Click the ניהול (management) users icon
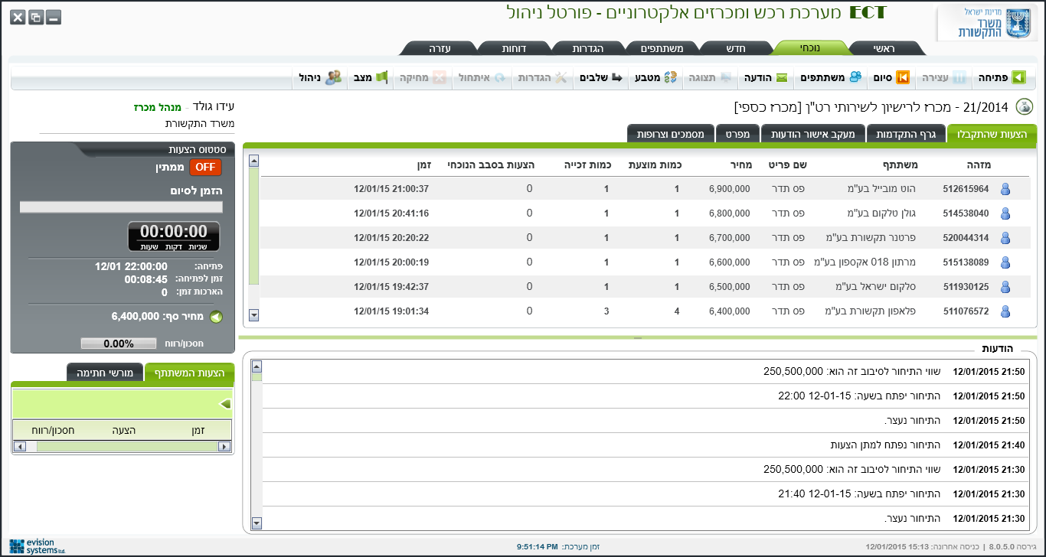Viewport: 1046px width, 557px height. coord(333,77)
